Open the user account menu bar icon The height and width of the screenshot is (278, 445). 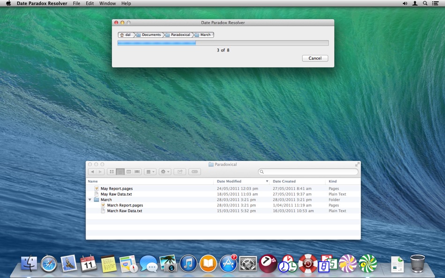click(415, 3)
